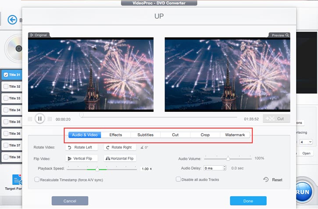This screenshot has width=318, height=209.
Task: Click the Original play triangle label
Action: (x=39, y=35)
